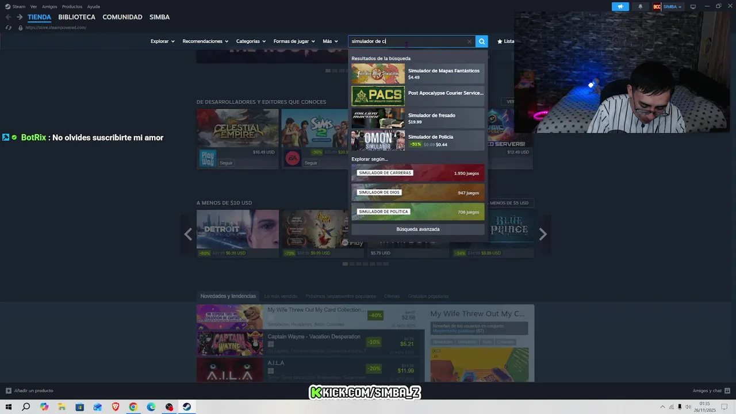
Task: Open the announcements megaphone button
Action: point(620,7)
